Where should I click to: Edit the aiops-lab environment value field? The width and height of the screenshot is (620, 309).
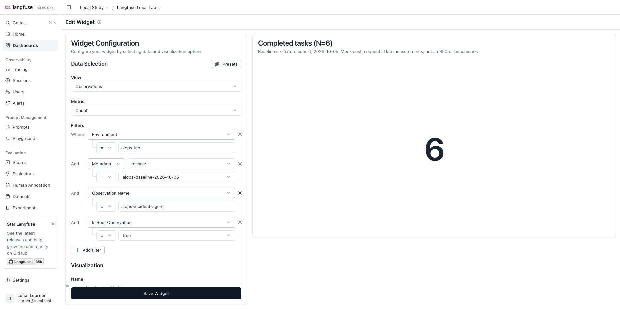[177, 148]
